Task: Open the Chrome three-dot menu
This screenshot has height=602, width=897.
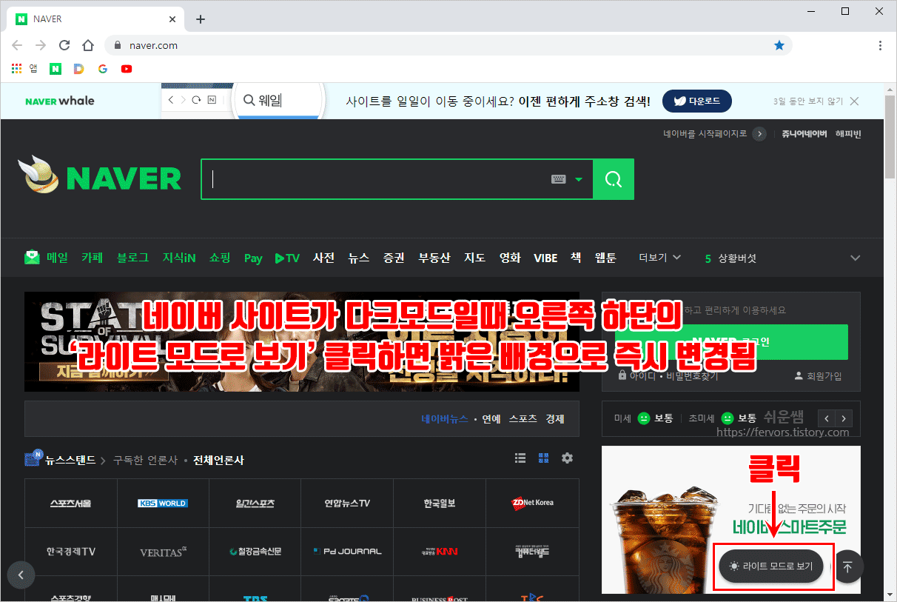Action: click(880, 45)
